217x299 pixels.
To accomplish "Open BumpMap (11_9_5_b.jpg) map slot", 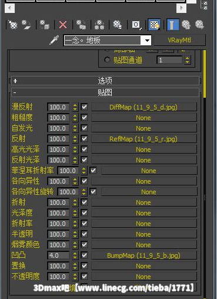I will [x=143, y=255].
